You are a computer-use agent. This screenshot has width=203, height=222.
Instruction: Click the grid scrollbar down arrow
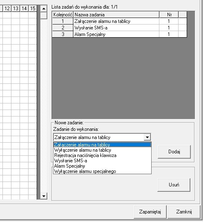[44, 196]
